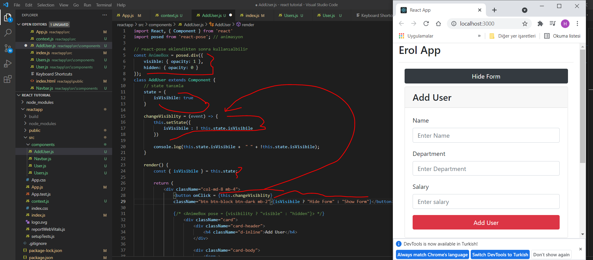The width and height of the screenshot is (593, 260).
Task: Open the Run and Debug view
Action: pos(8,64)
